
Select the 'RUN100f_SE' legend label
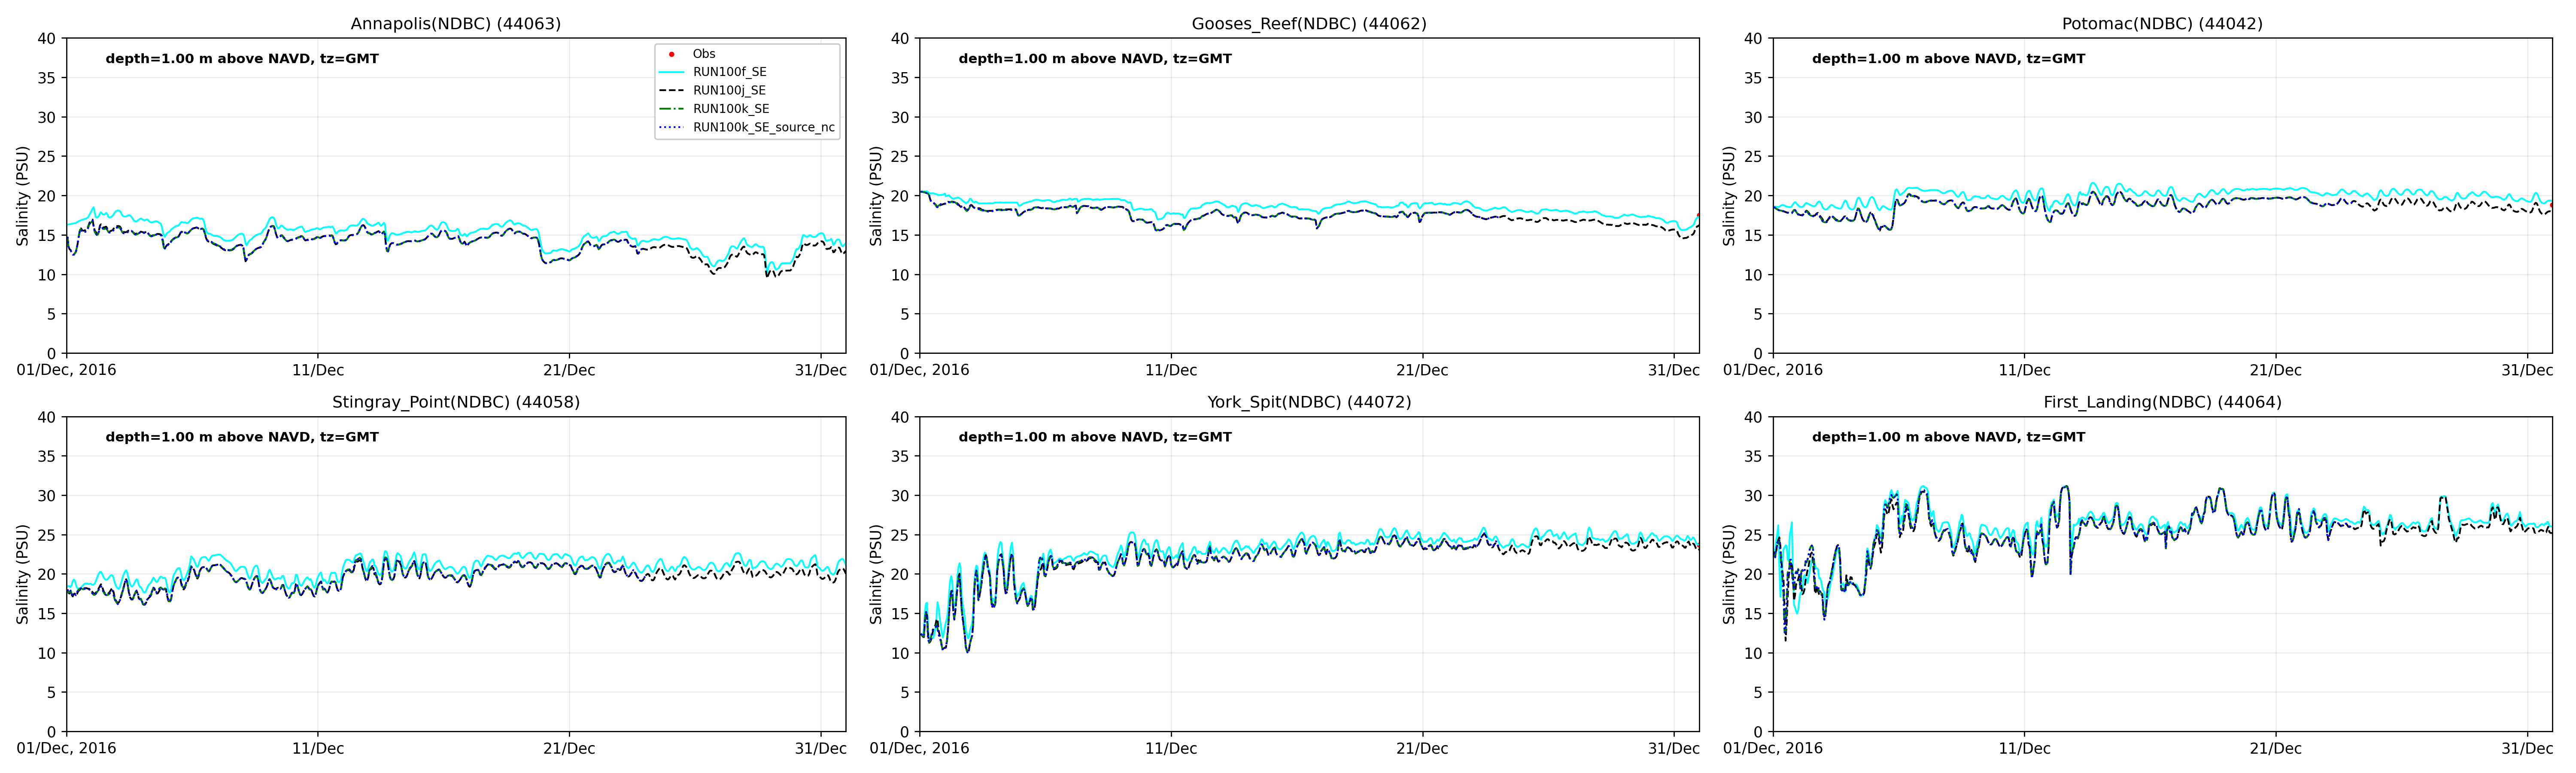click(x=730, y=72)
